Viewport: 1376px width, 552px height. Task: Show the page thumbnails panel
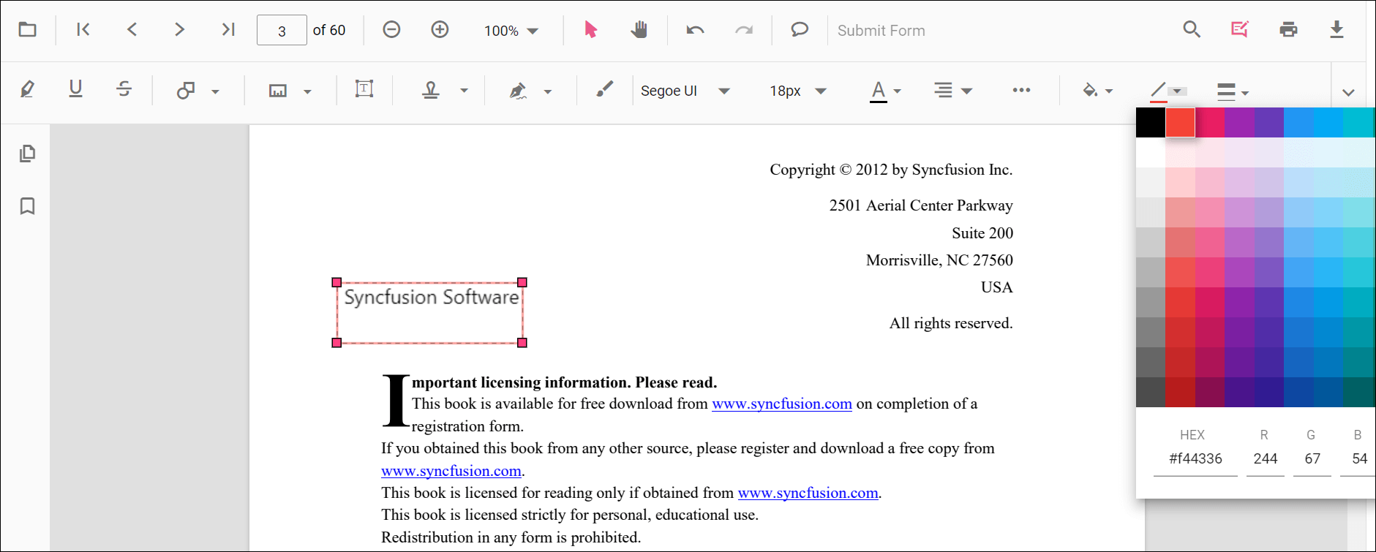pyautogui.click(x=27, y=154)
